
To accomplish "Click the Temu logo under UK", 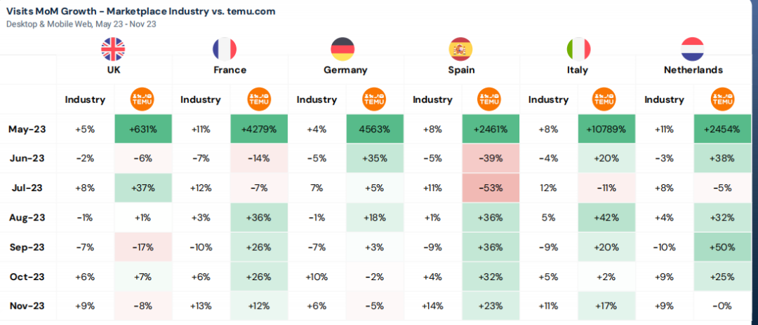I will [x=142, y=99].
